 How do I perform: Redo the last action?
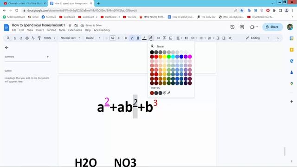[21, 38]
